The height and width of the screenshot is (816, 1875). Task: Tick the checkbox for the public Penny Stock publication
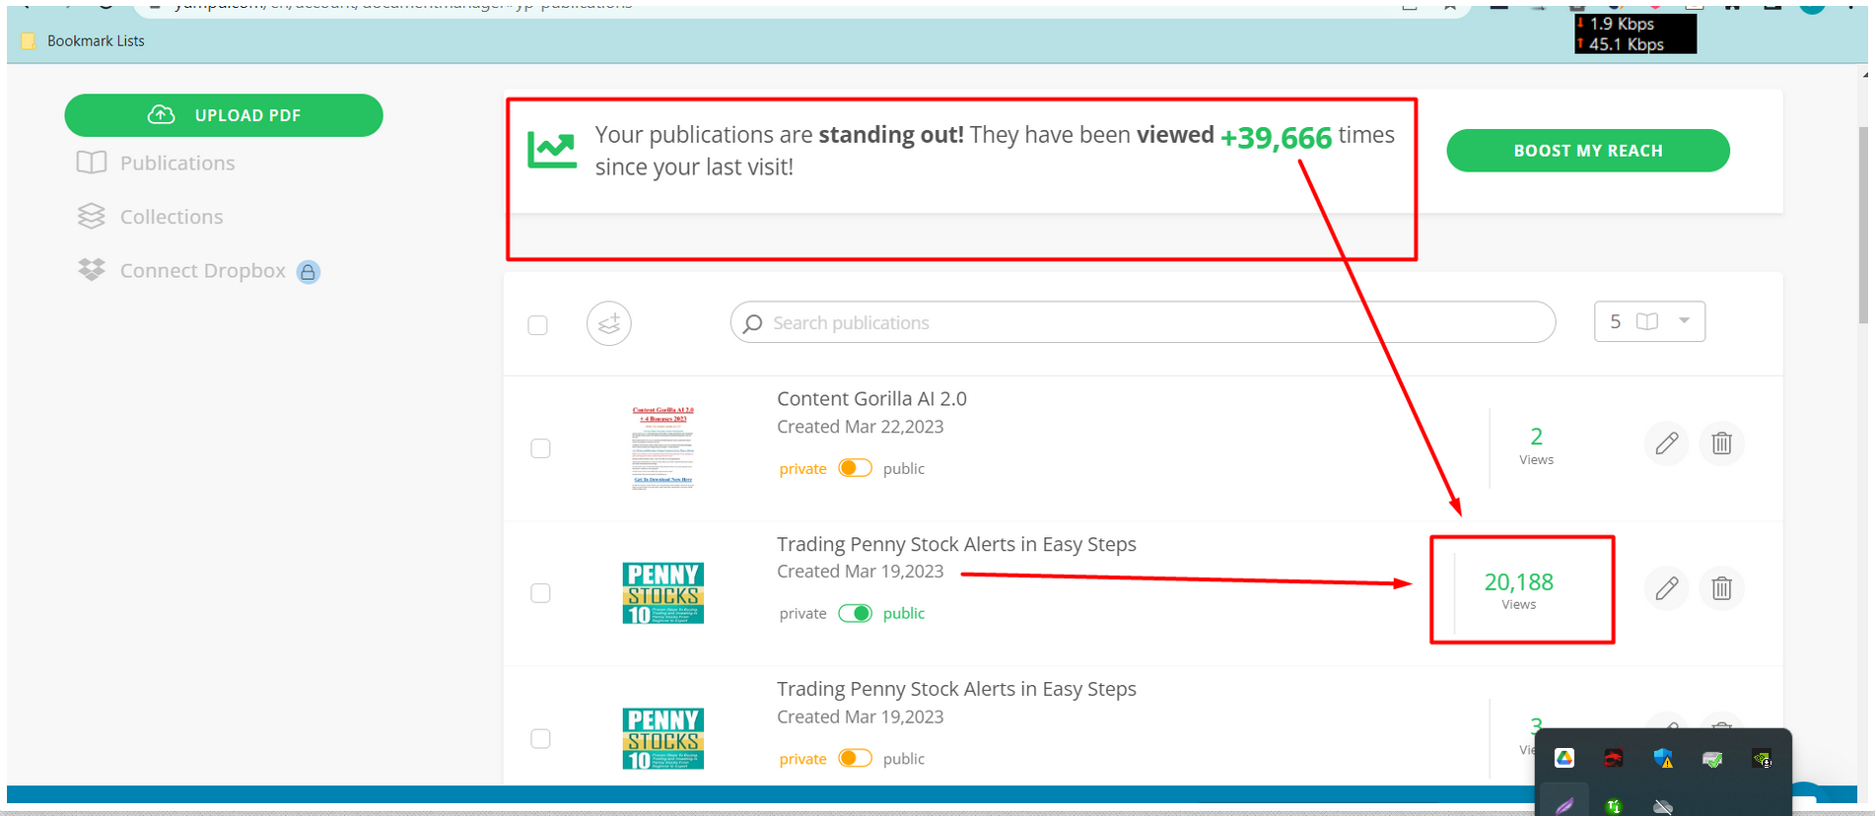coord(540,593)
